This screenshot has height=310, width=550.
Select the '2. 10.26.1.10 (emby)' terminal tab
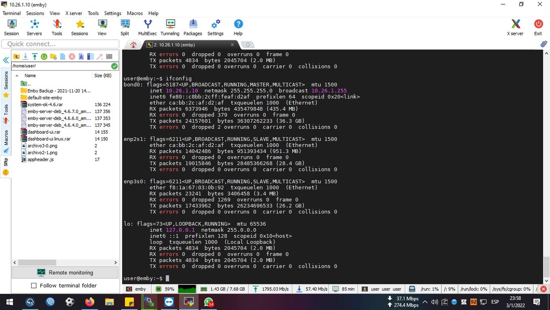[191, 45]
